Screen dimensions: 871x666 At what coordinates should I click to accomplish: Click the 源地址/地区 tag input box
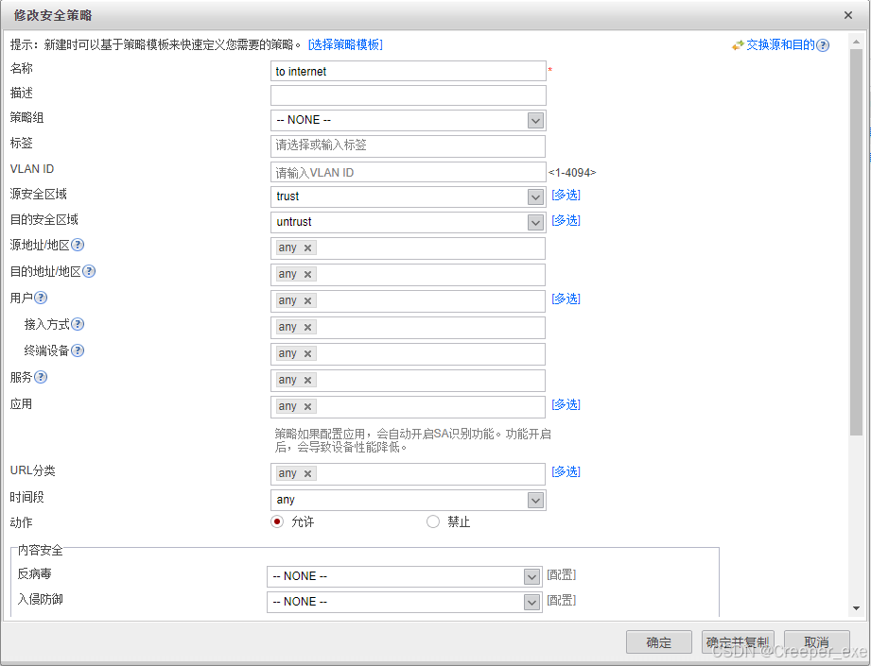click(x=409, y=248)
